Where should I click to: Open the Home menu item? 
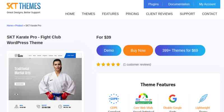[70, 14]
